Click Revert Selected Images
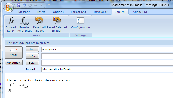 57,24
